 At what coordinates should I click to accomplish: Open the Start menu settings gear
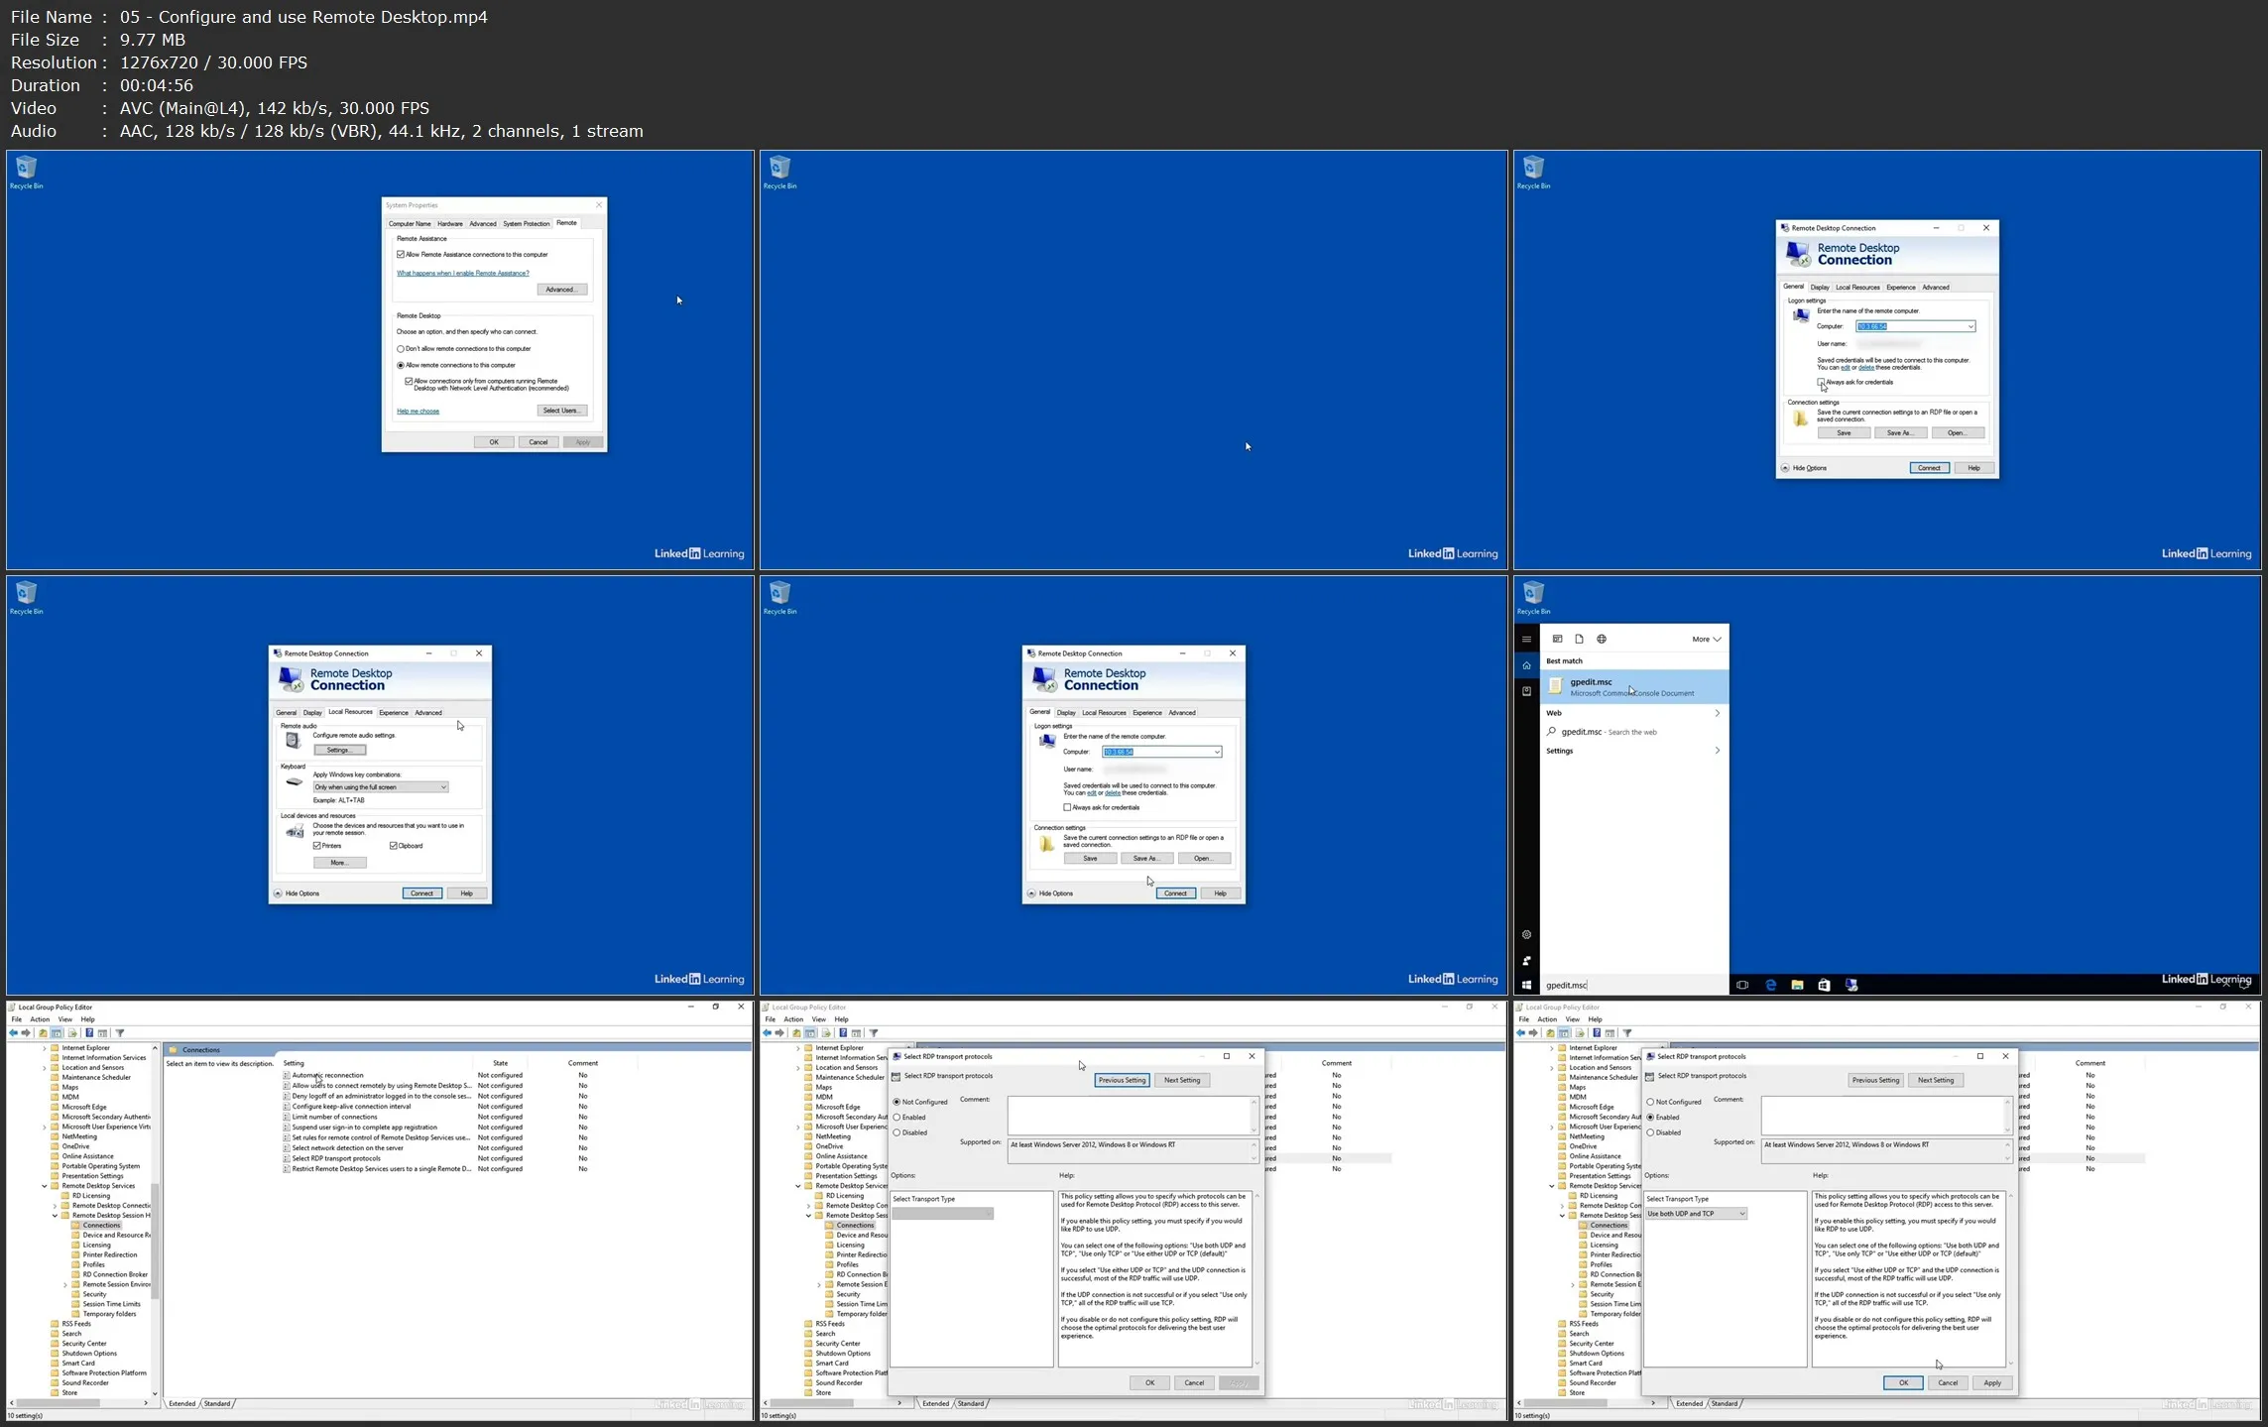tap(1526, 934)
